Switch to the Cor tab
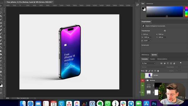188x106 pixels. point(143,4)
